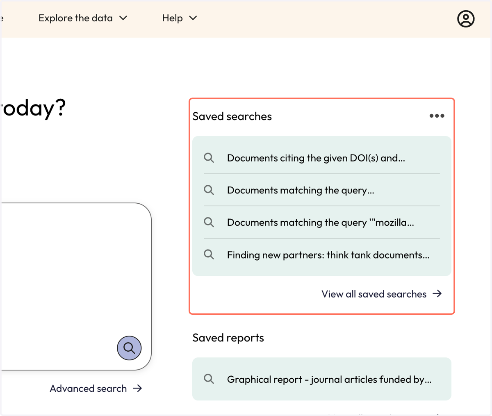
Task: Click the round purple search button
Action: click(129, 348)
